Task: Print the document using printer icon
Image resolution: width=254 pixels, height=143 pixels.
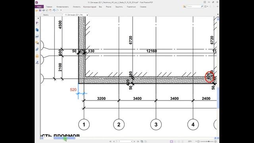Action: (x=44, y=10)
